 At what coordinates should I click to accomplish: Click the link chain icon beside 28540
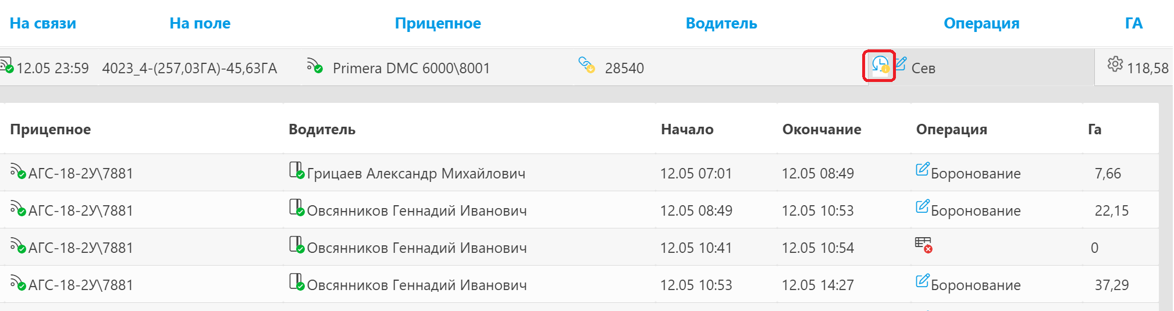pos(586,65)
